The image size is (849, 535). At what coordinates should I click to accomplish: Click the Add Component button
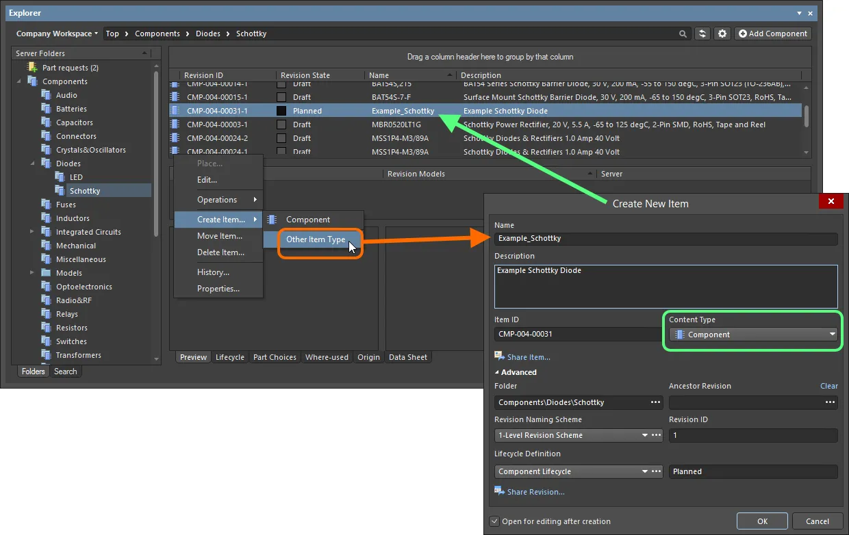[772, 34]
